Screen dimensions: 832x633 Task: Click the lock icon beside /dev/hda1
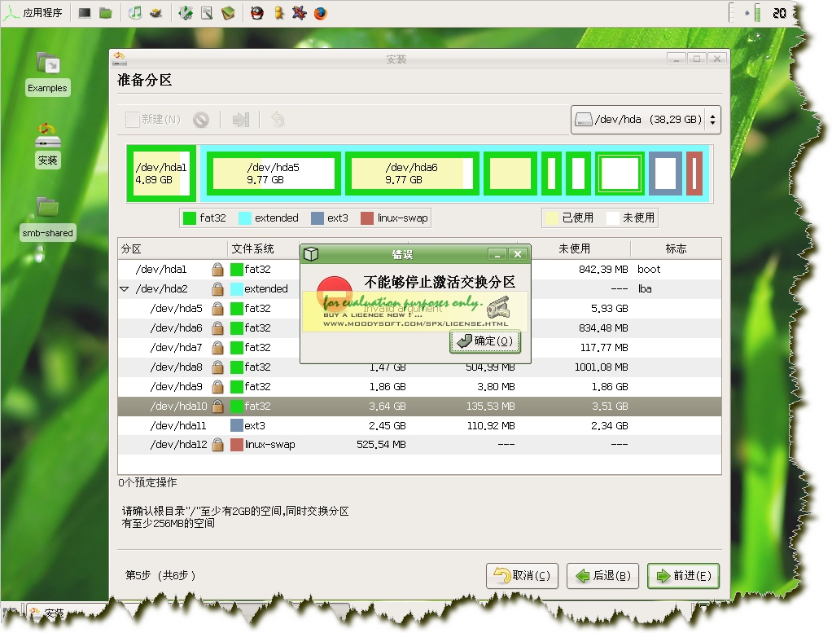pos(217,269)
